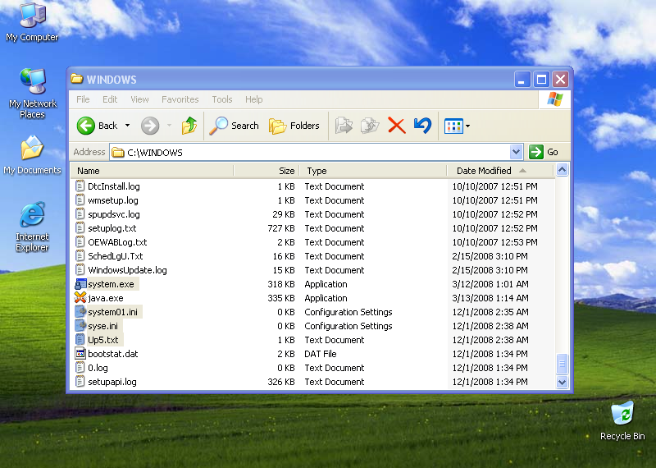Sort by the Size column header
The width and height of the screenshot is (656, 468).
coord(266,171)
